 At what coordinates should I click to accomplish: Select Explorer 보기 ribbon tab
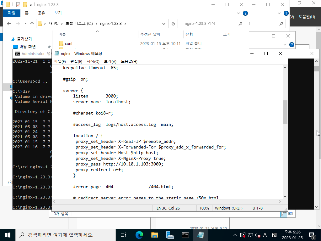[x=58, y=13]
